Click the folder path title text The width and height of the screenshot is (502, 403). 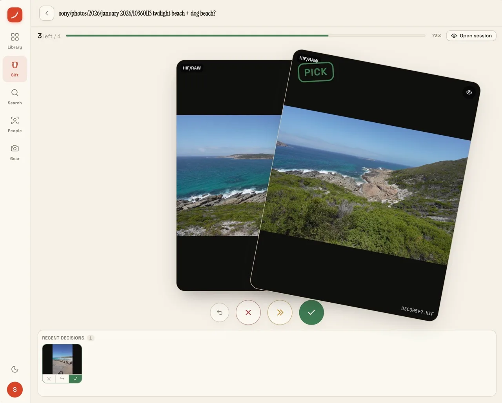click(x=137, y=13)
